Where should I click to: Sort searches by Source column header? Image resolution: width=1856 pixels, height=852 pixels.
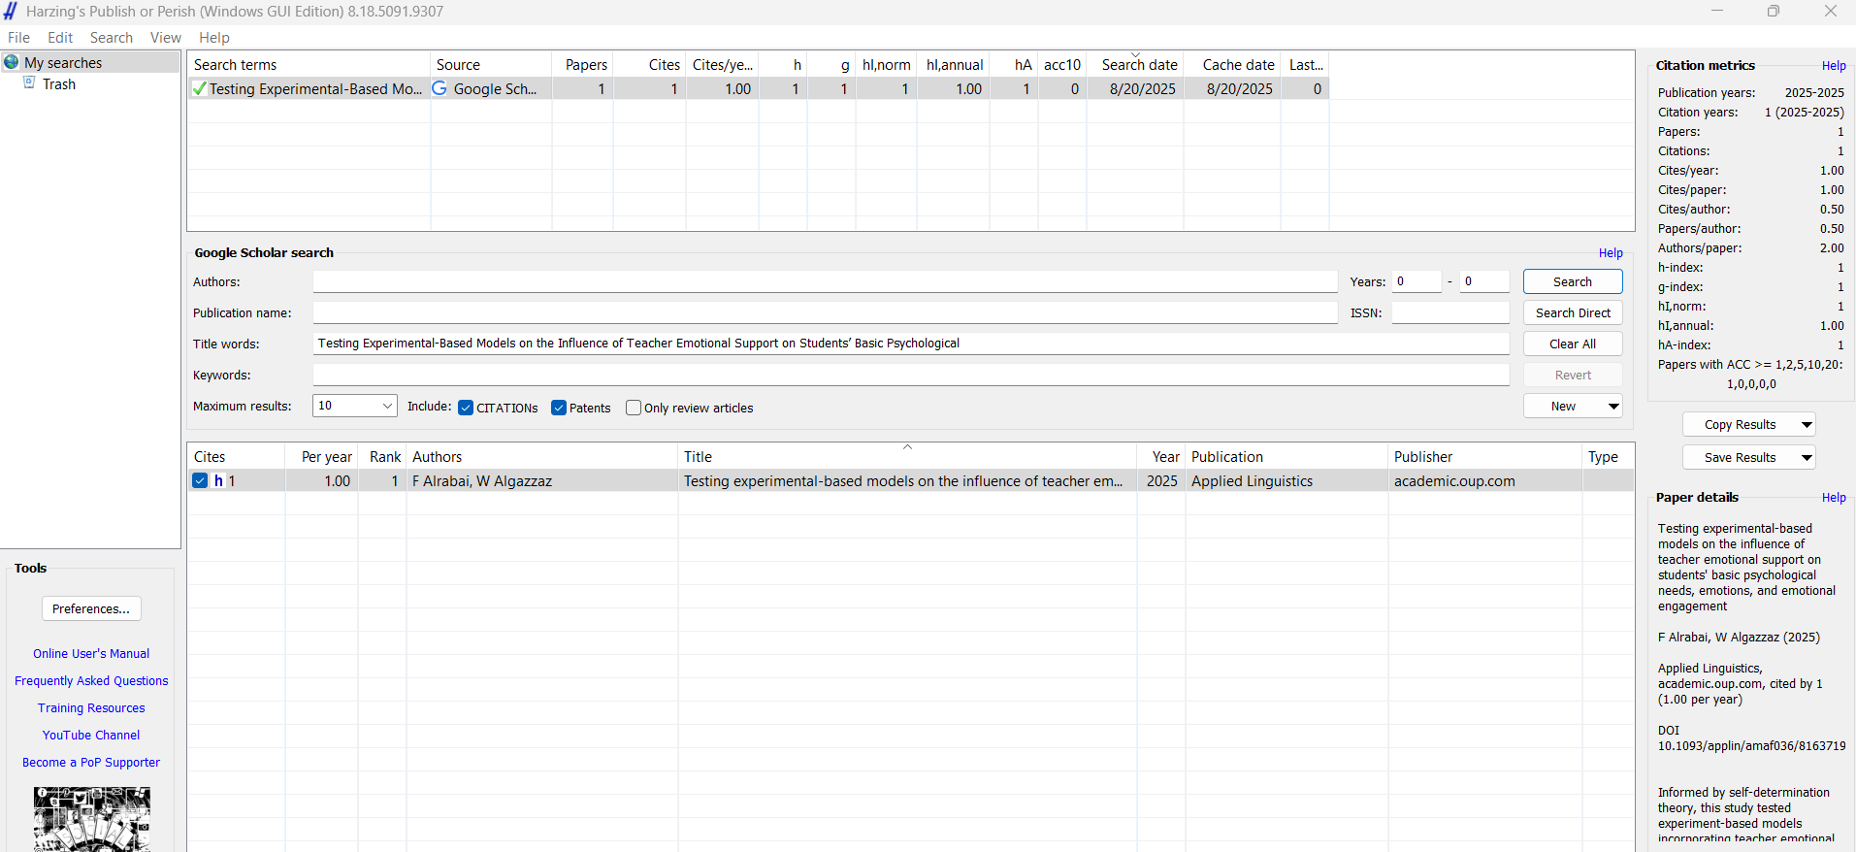pos(491,64)
